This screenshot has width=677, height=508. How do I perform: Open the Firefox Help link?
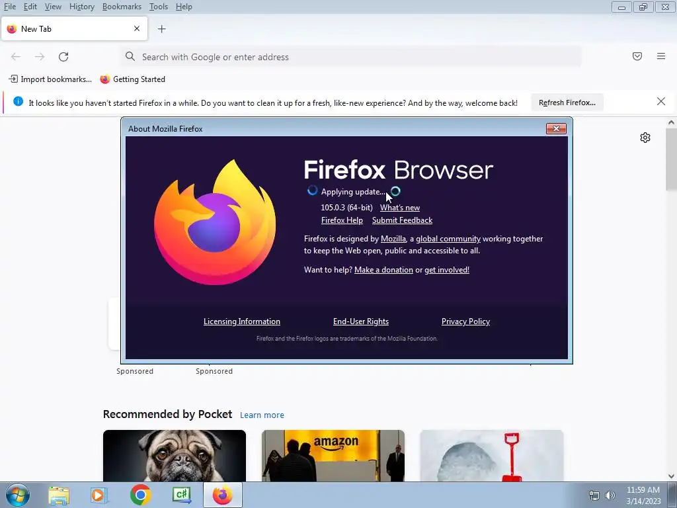click(342, 220)
